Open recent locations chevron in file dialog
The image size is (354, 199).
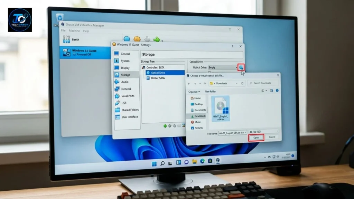200,84
